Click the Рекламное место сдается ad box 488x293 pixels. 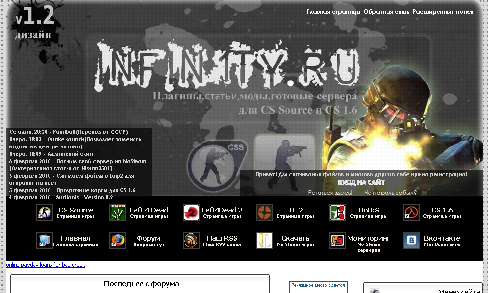coord(318,287)
